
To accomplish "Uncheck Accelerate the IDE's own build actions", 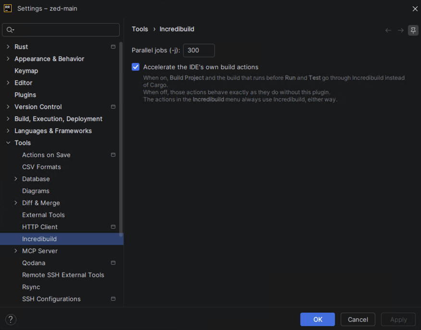I will point(136,67).
